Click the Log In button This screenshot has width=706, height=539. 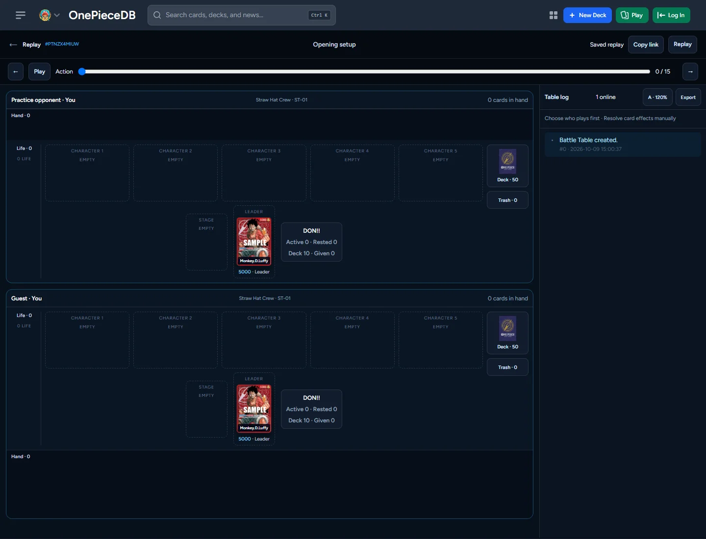point(671,15)
